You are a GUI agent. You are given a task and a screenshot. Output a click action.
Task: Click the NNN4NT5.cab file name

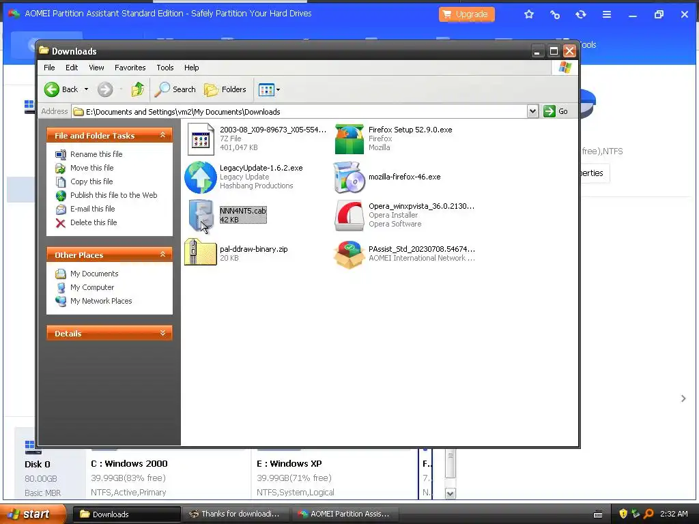pyautogui.click(x=242, y=211)
